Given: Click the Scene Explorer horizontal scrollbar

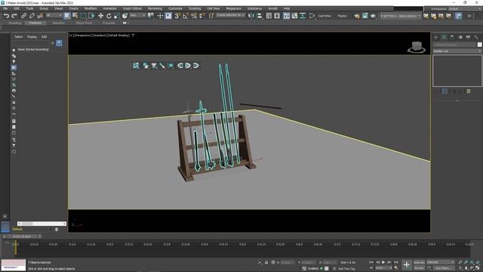Looking at the screenshot, I should tap(42, 224).
